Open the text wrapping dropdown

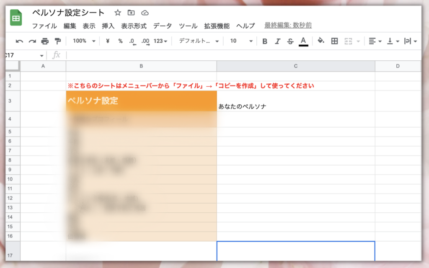pyautogui.click(x=411, y=41)
